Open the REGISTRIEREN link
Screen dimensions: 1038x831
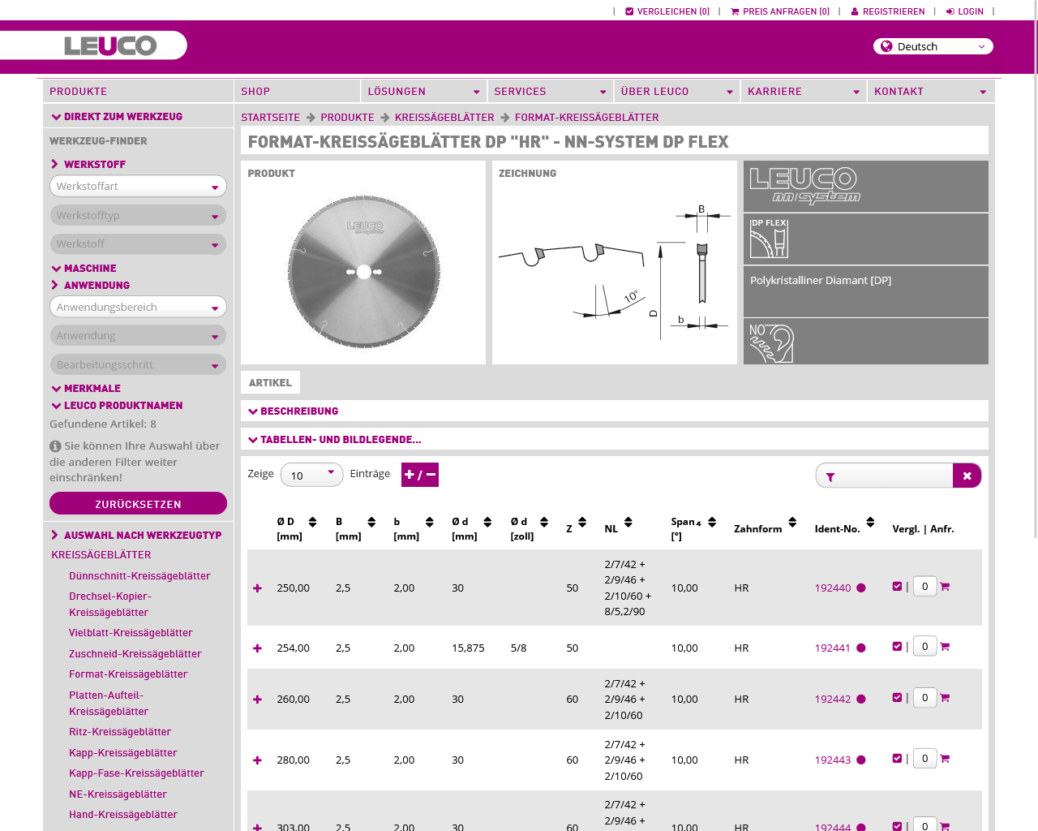(887, 11)
